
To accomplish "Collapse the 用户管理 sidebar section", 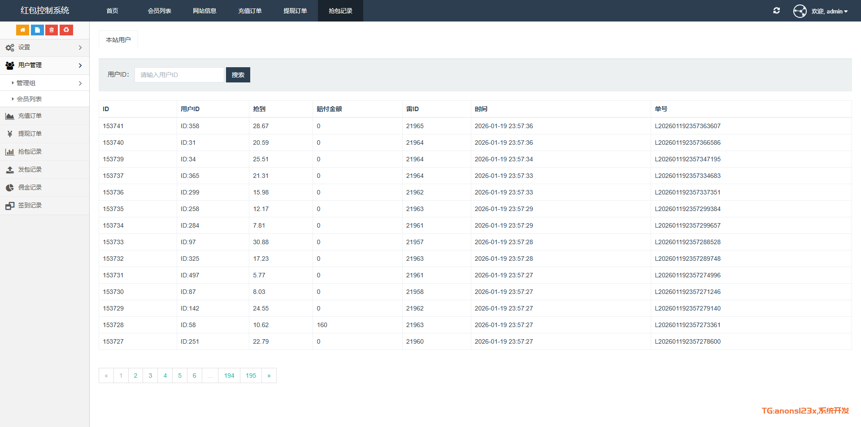I will coord(44,65).
